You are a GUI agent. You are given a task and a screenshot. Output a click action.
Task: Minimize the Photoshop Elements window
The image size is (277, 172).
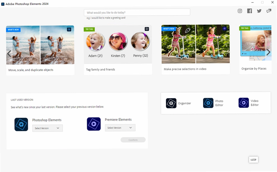(252, 3)
